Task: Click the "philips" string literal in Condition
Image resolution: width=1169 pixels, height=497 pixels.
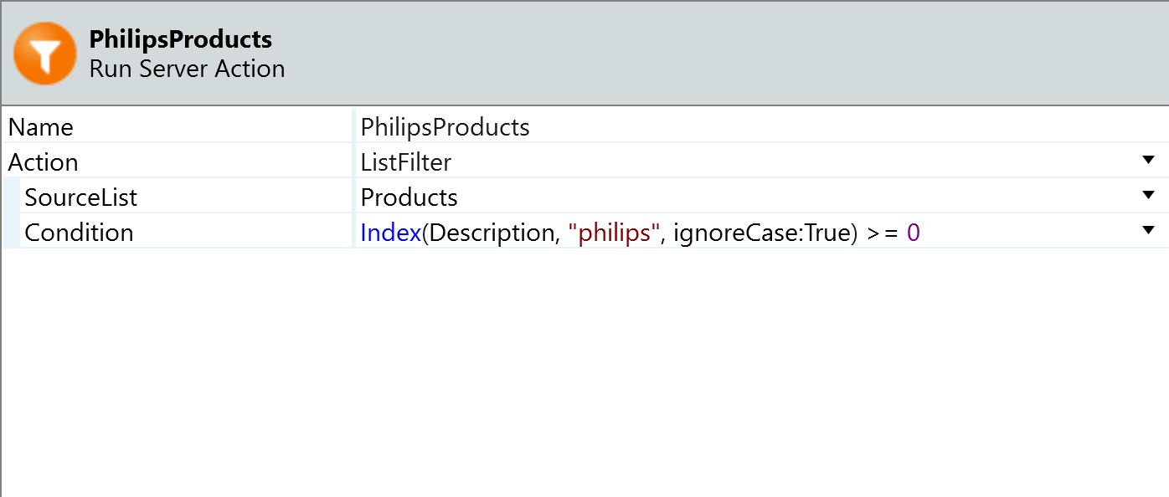Action: (614, 233)
